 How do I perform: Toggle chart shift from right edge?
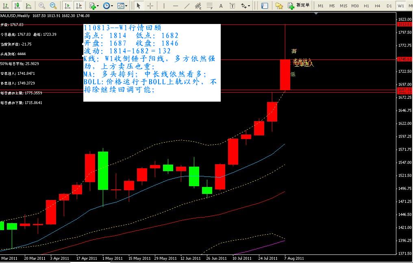pos(79,6)
